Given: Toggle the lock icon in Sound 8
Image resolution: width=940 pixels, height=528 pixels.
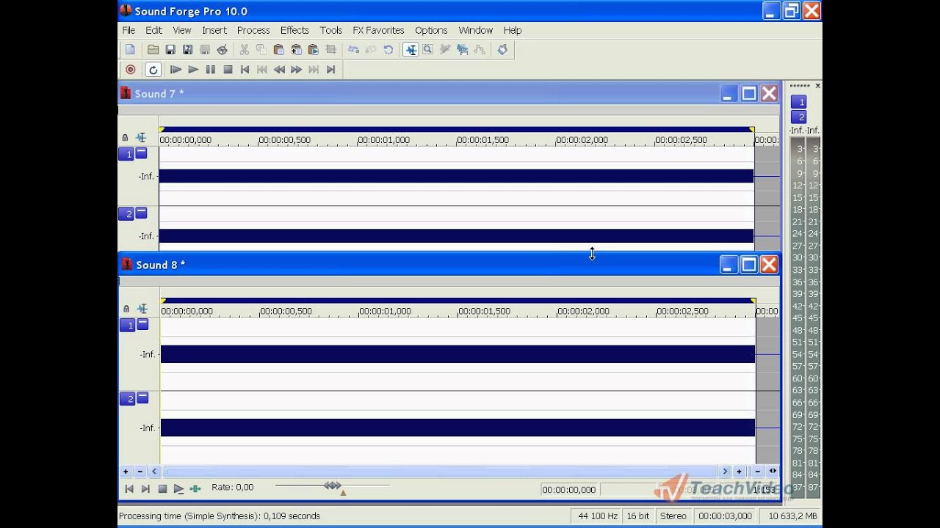Looking at the screenshot, I should pos(126,309).
